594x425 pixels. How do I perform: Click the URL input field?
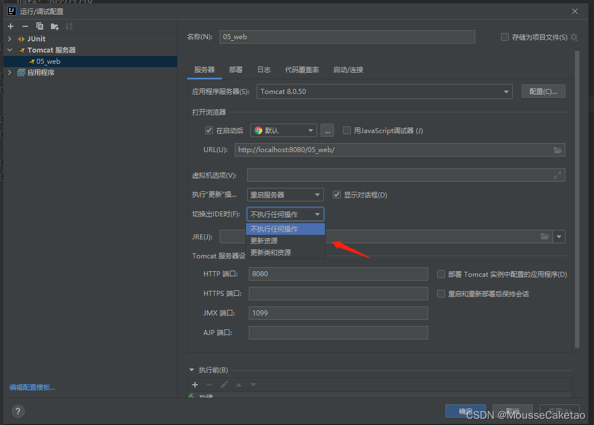point(400,150)
